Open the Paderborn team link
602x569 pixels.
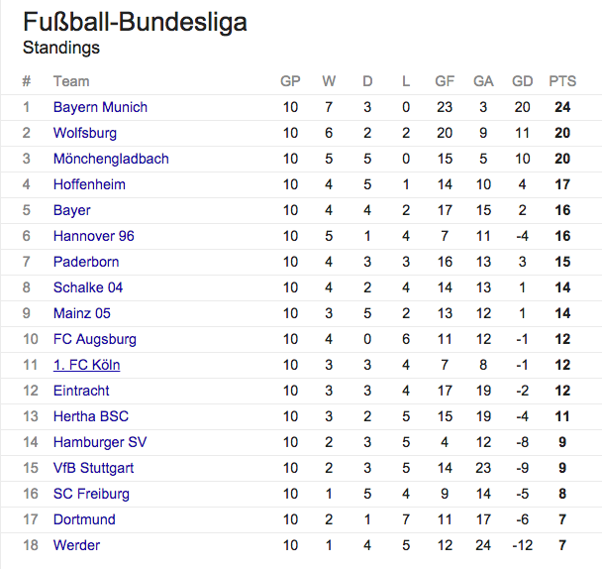click(x=86, y=262)
